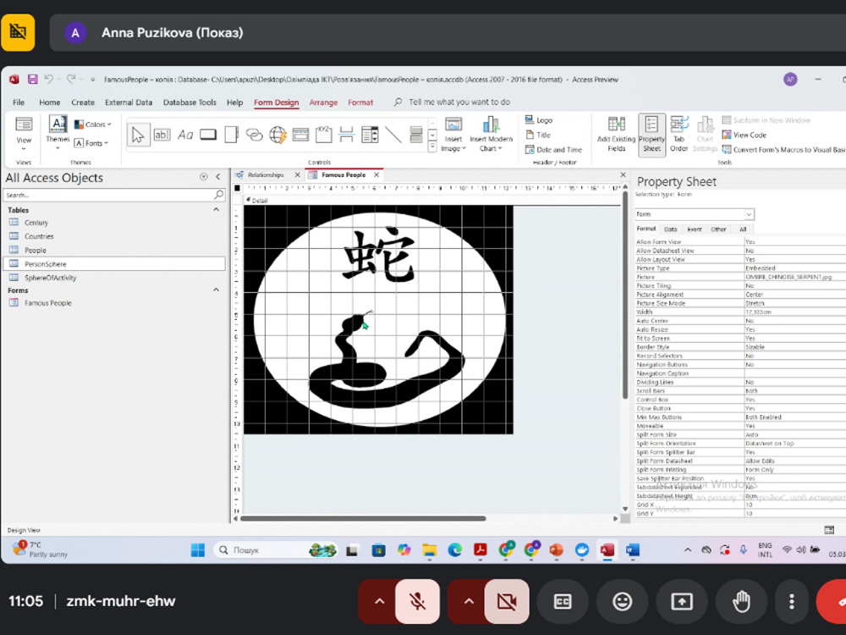The width and height of the screenshot is (846, 635).
Task: Expand the Insert Image dropdown
Action: pos(453,149)
